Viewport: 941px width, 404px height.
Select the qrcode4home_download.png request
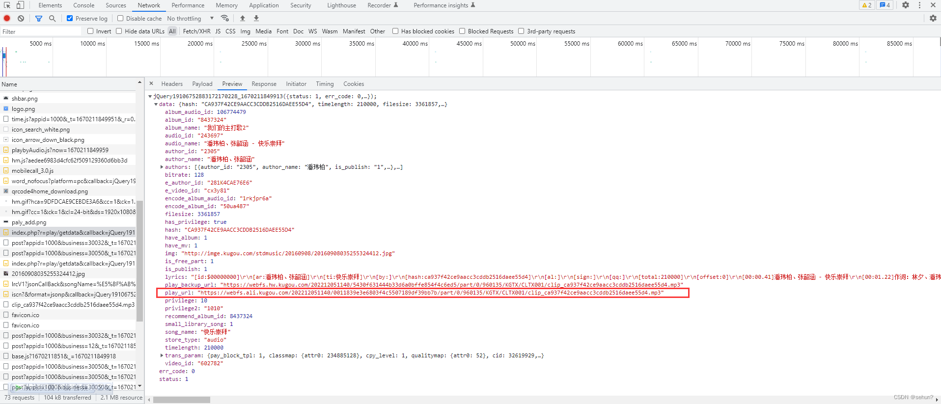69,191
